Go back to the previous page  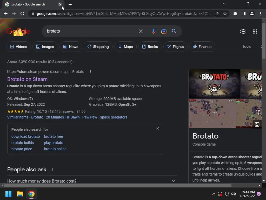click(6, 14)
